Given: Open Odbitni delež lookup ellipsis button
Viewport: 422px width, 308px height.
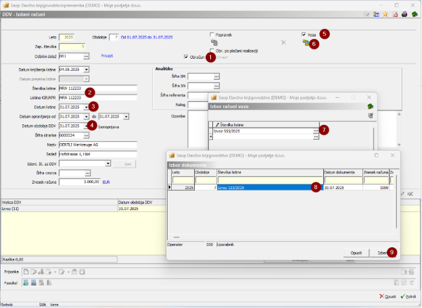Looking at the screenshot, I should [x=86, y=56].
